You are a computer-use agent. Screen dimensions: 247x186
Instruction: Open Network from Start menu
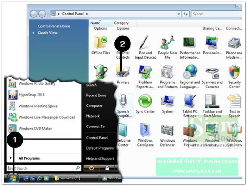tap(93, 116)
